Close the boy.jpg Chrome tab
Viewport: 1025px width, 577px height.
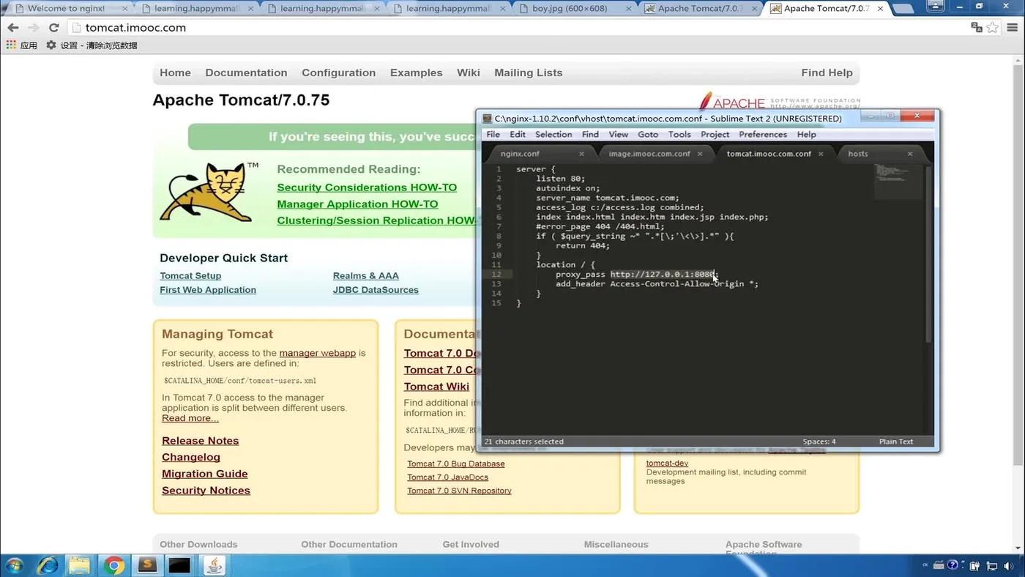(x=627, y=9)
